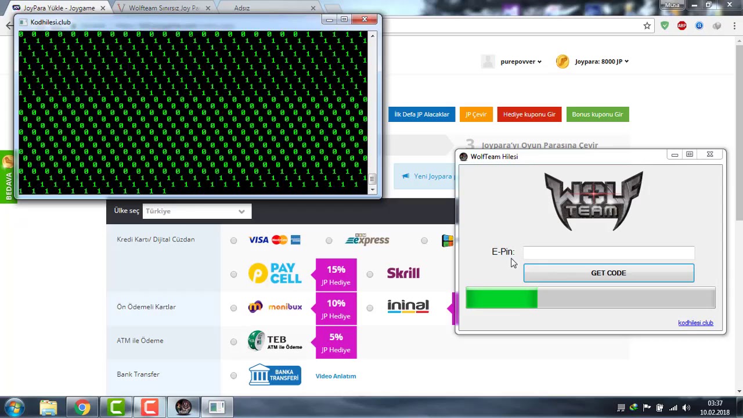Click the Express payment logo
The height and width of the screenshot is (418, 743).
click(367, 240)
